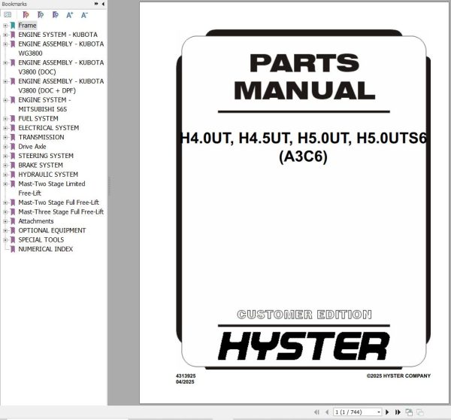
Task: Click the date 04/2025 on the cover
Action: 185,382
